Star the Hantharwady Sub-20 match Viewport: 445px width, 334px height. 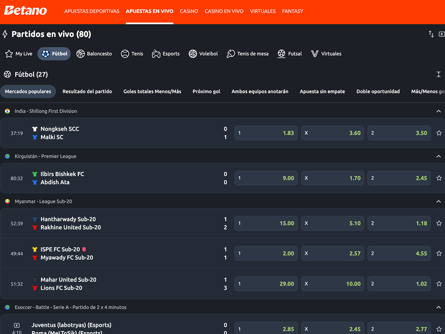click(x=439, y=223)
